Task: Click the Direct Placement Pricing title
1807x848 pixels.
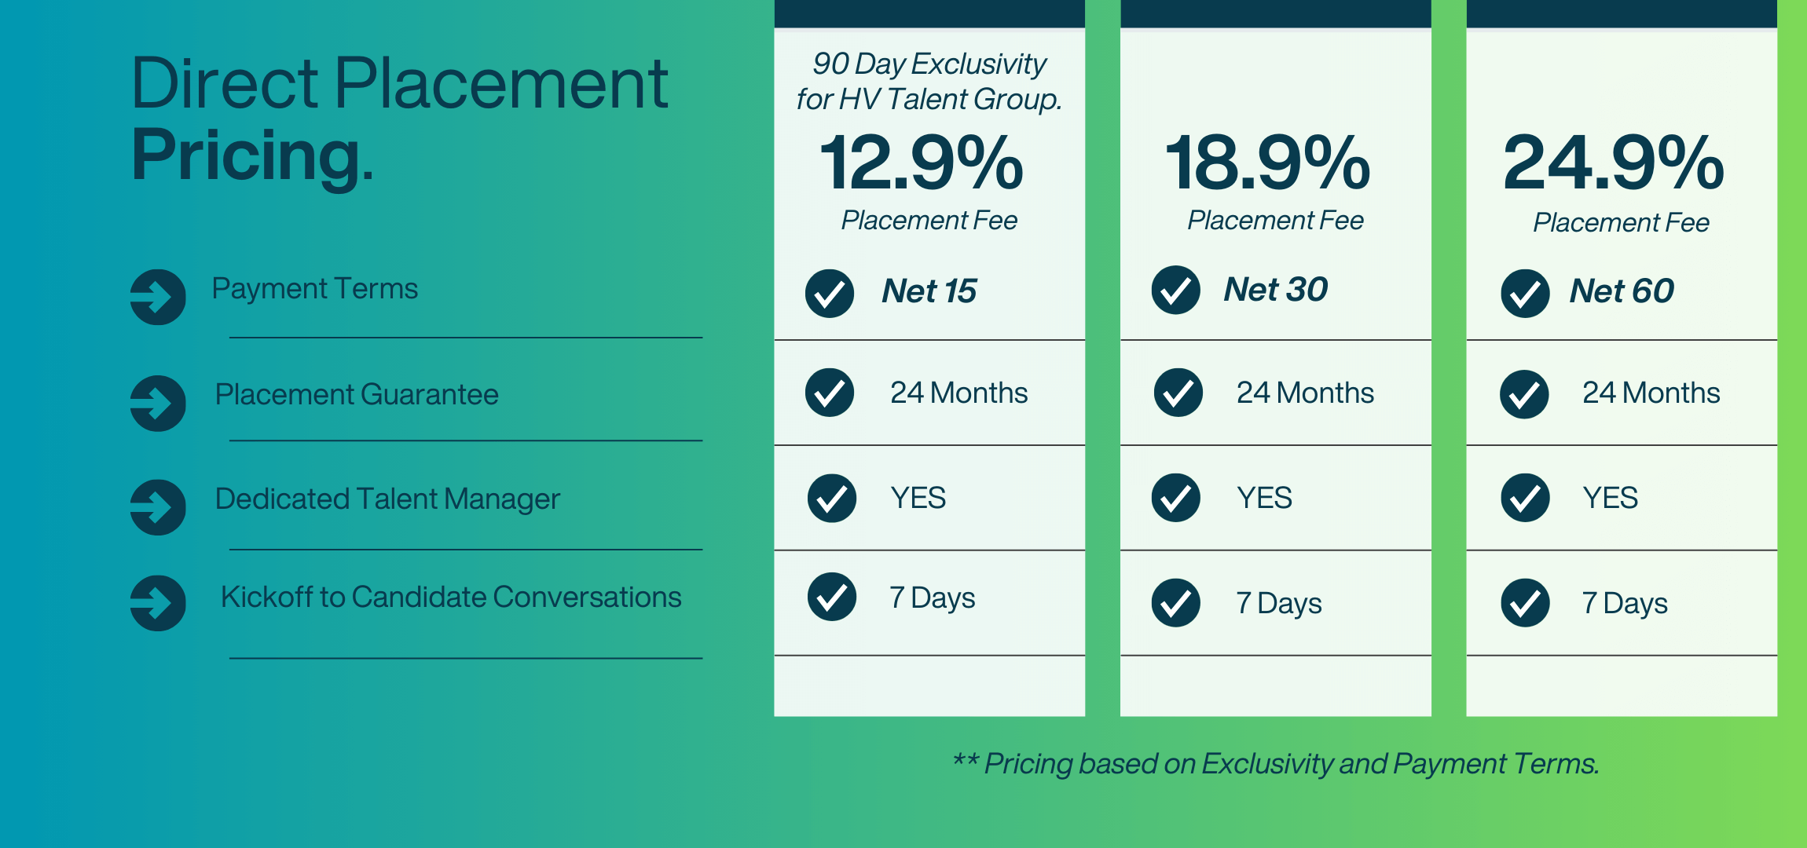Action: tap(399, 118)
